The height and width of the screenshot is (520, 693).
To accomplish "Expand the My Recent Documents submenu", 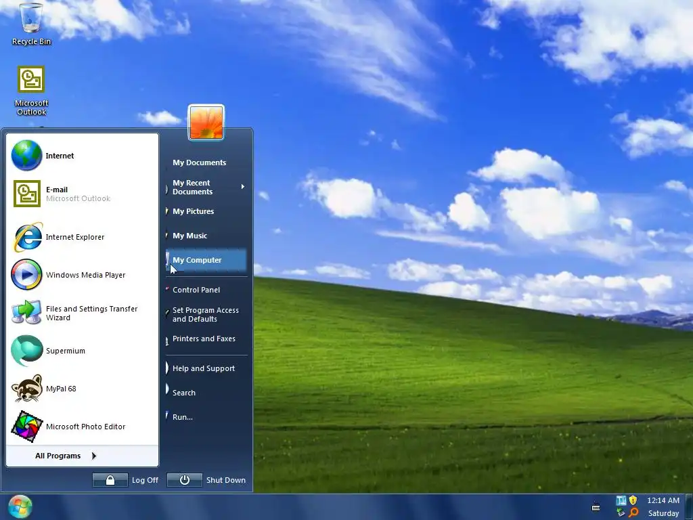I will (206, 187).
